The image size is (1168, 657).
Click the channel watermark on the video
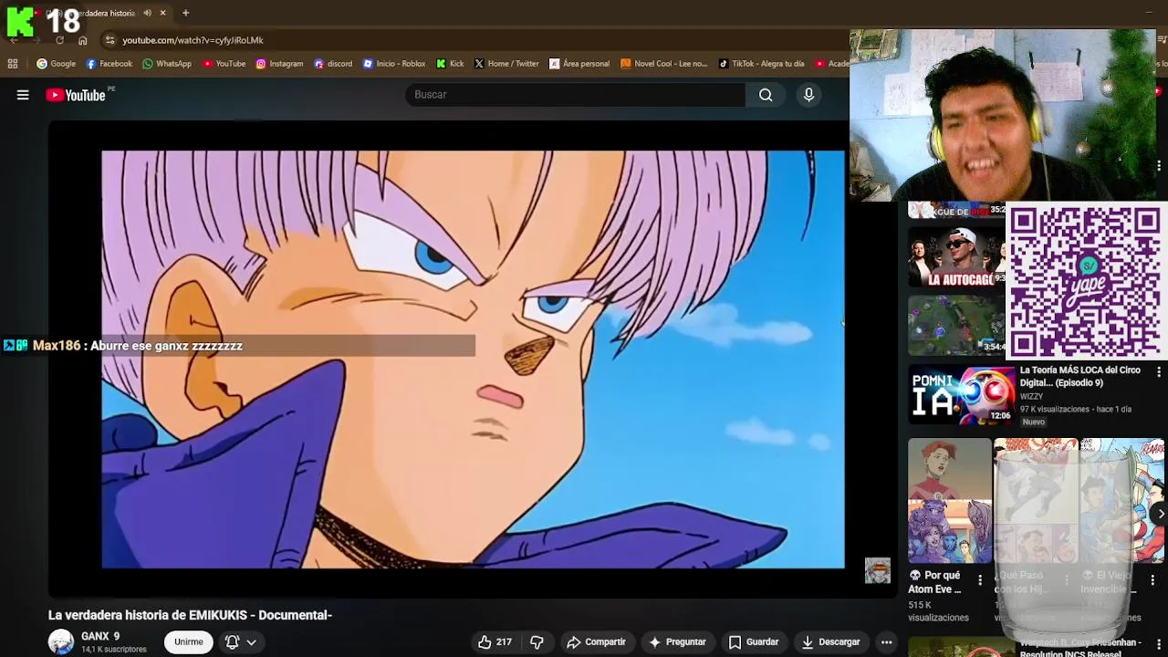point(877,570)
